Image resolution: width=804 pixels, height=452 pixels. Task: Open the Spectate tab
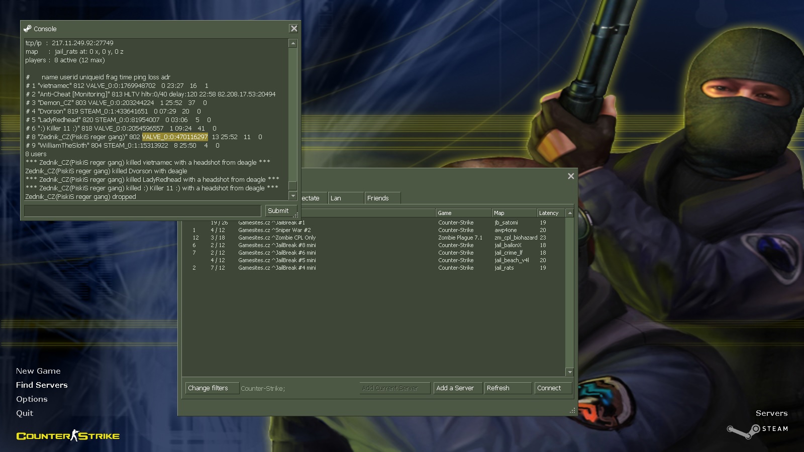(x=314, y=198)
